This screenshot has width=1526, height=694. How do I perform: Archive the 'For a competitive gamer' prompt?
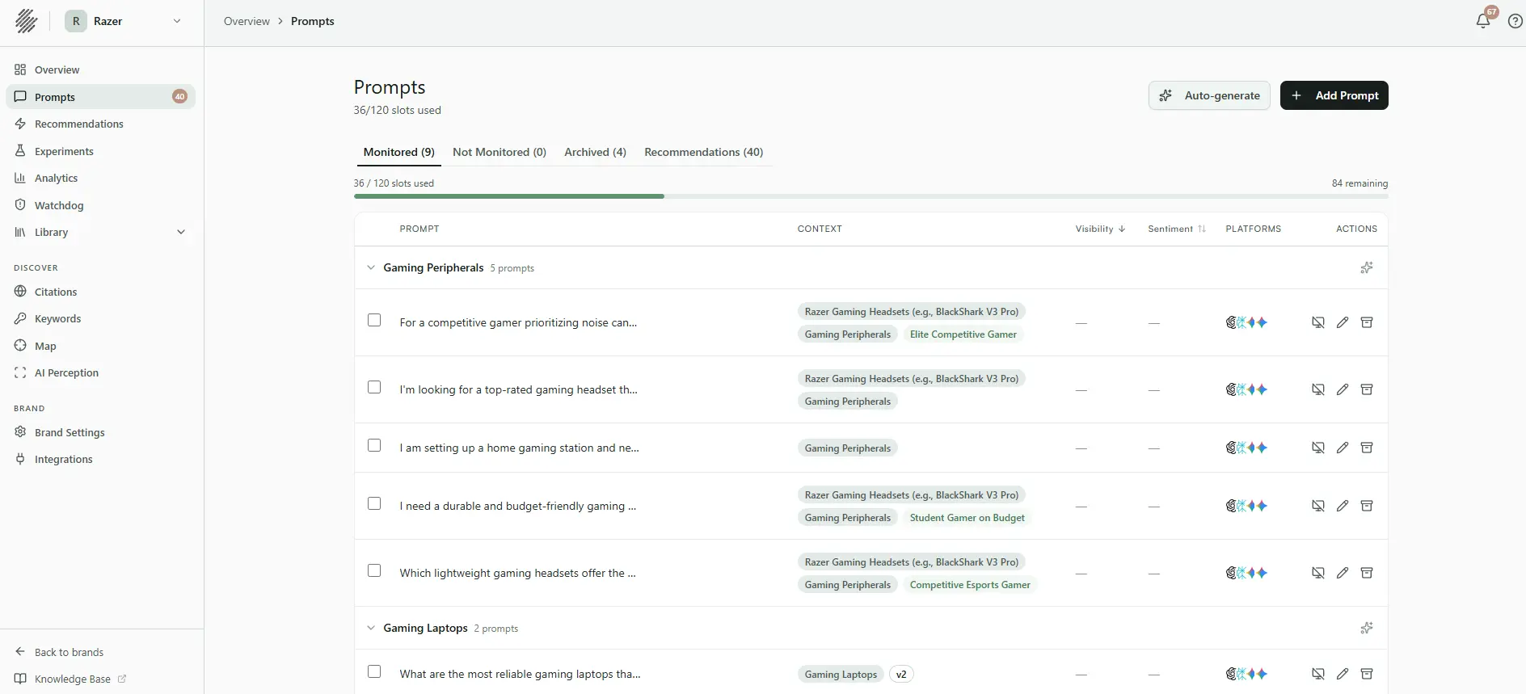pyautogui.click(x=1367, y=322)
